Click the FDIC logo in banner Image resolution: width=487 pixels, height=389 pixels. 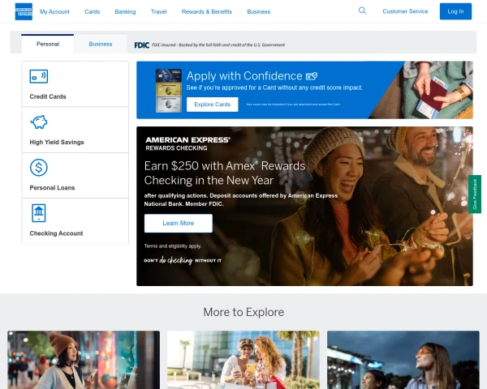(141, 45)
